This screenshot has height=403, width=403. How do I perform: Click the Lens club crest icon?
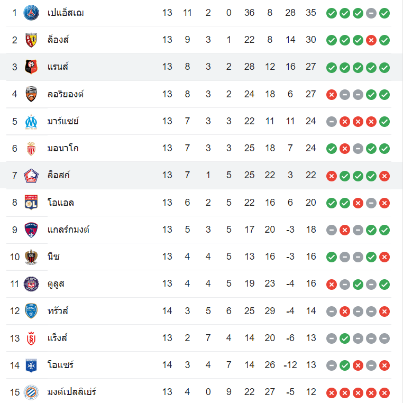(31, 40)
